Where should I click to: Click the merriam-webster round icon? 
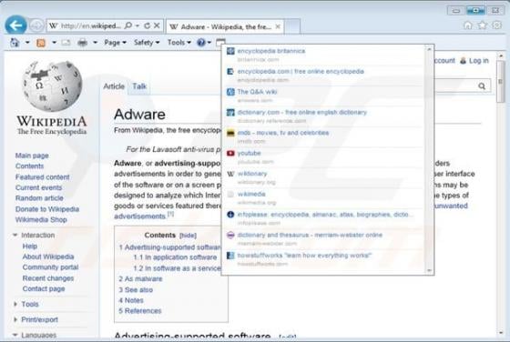coord(230,235)
